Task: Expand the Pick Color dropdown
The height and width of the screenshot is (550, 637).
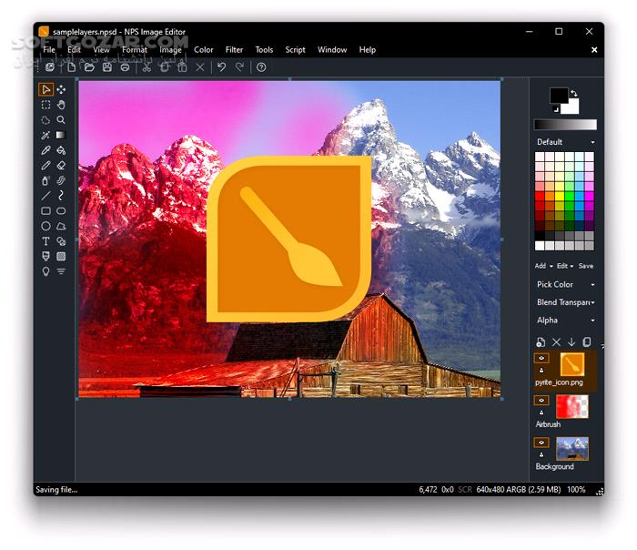Action: 565,284
